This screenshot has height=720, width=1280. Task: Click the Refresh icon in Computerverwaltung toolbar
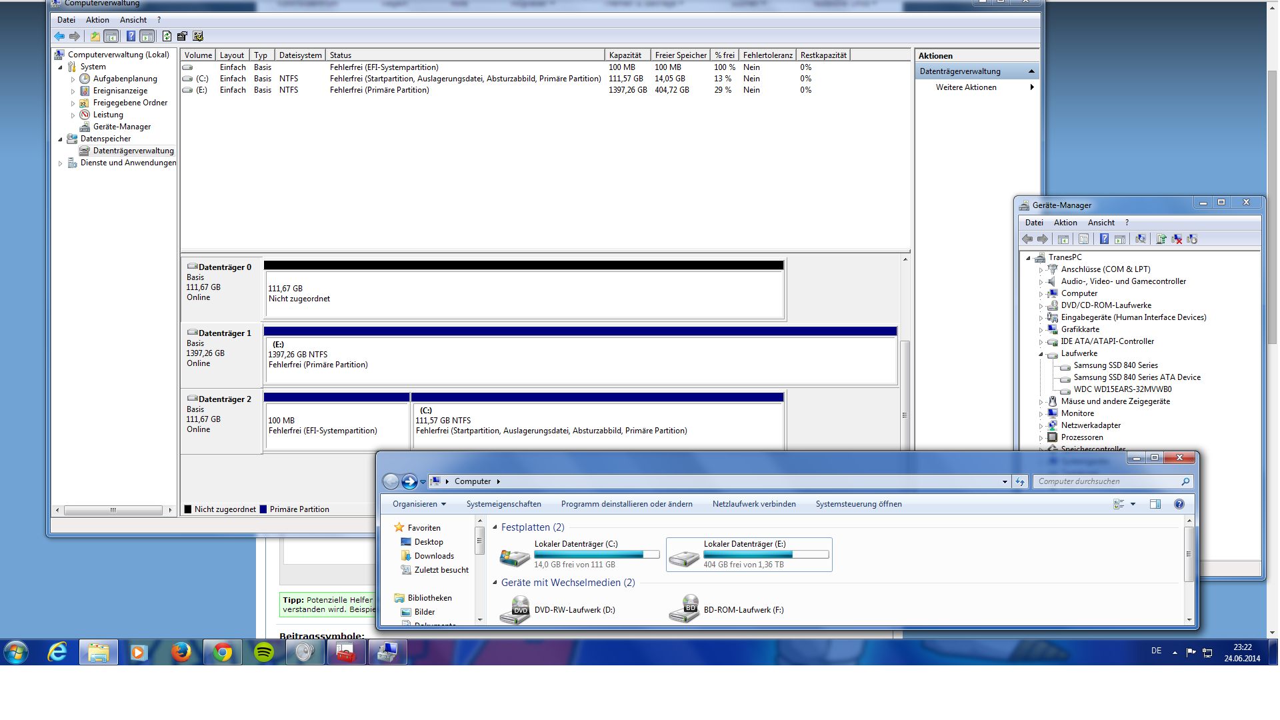pos(167,37)
